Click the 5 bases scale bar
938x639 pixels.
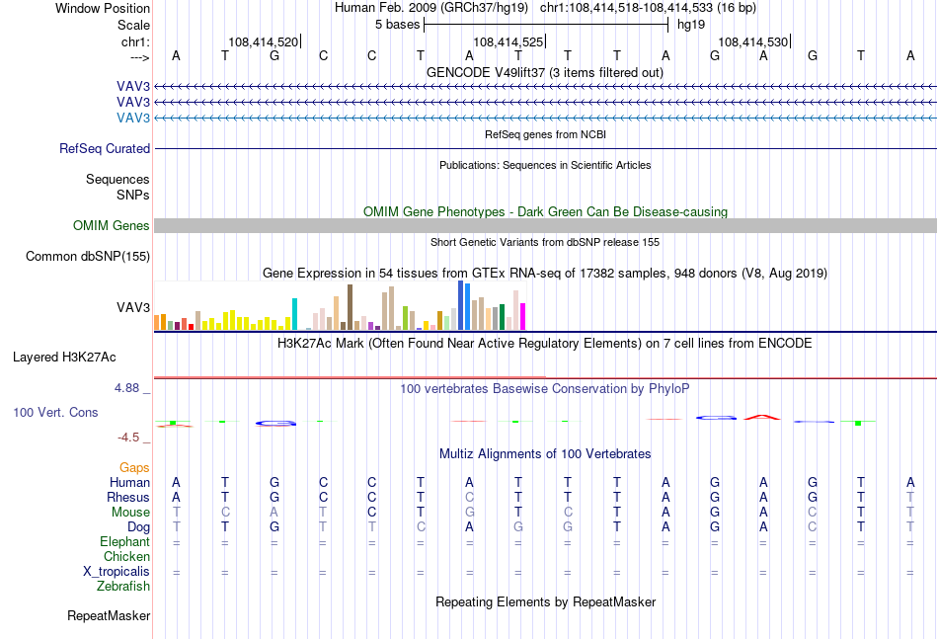pos(546,25)
